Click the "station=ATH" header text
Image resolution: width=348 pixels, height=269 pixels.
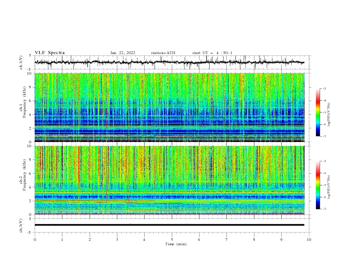(163, 53)
